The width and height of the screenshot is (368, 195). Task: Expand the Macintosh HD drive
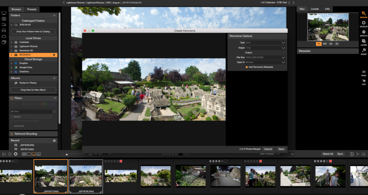pyautogui.click(x=11, y=51)
